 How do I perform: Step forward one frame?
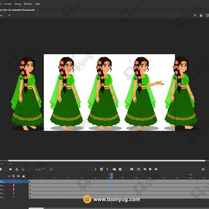coord(156,169)
